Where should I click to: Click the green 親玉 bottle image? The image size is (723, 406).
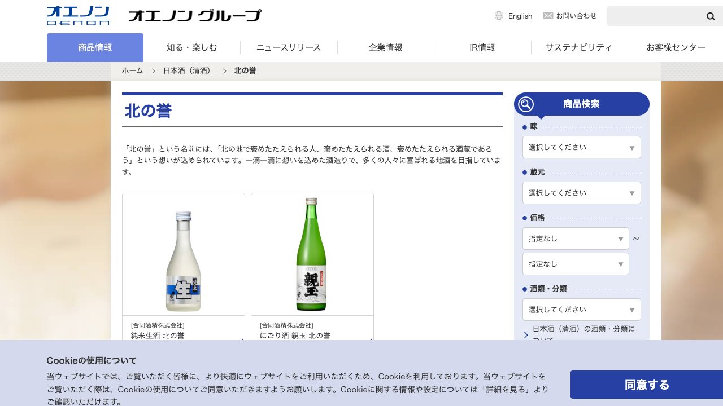click(x=312, y=254)
